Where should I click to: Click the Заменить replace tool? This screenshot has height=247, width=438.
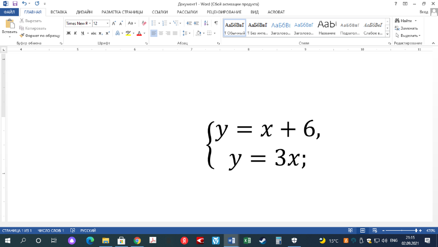coord(406,28)
